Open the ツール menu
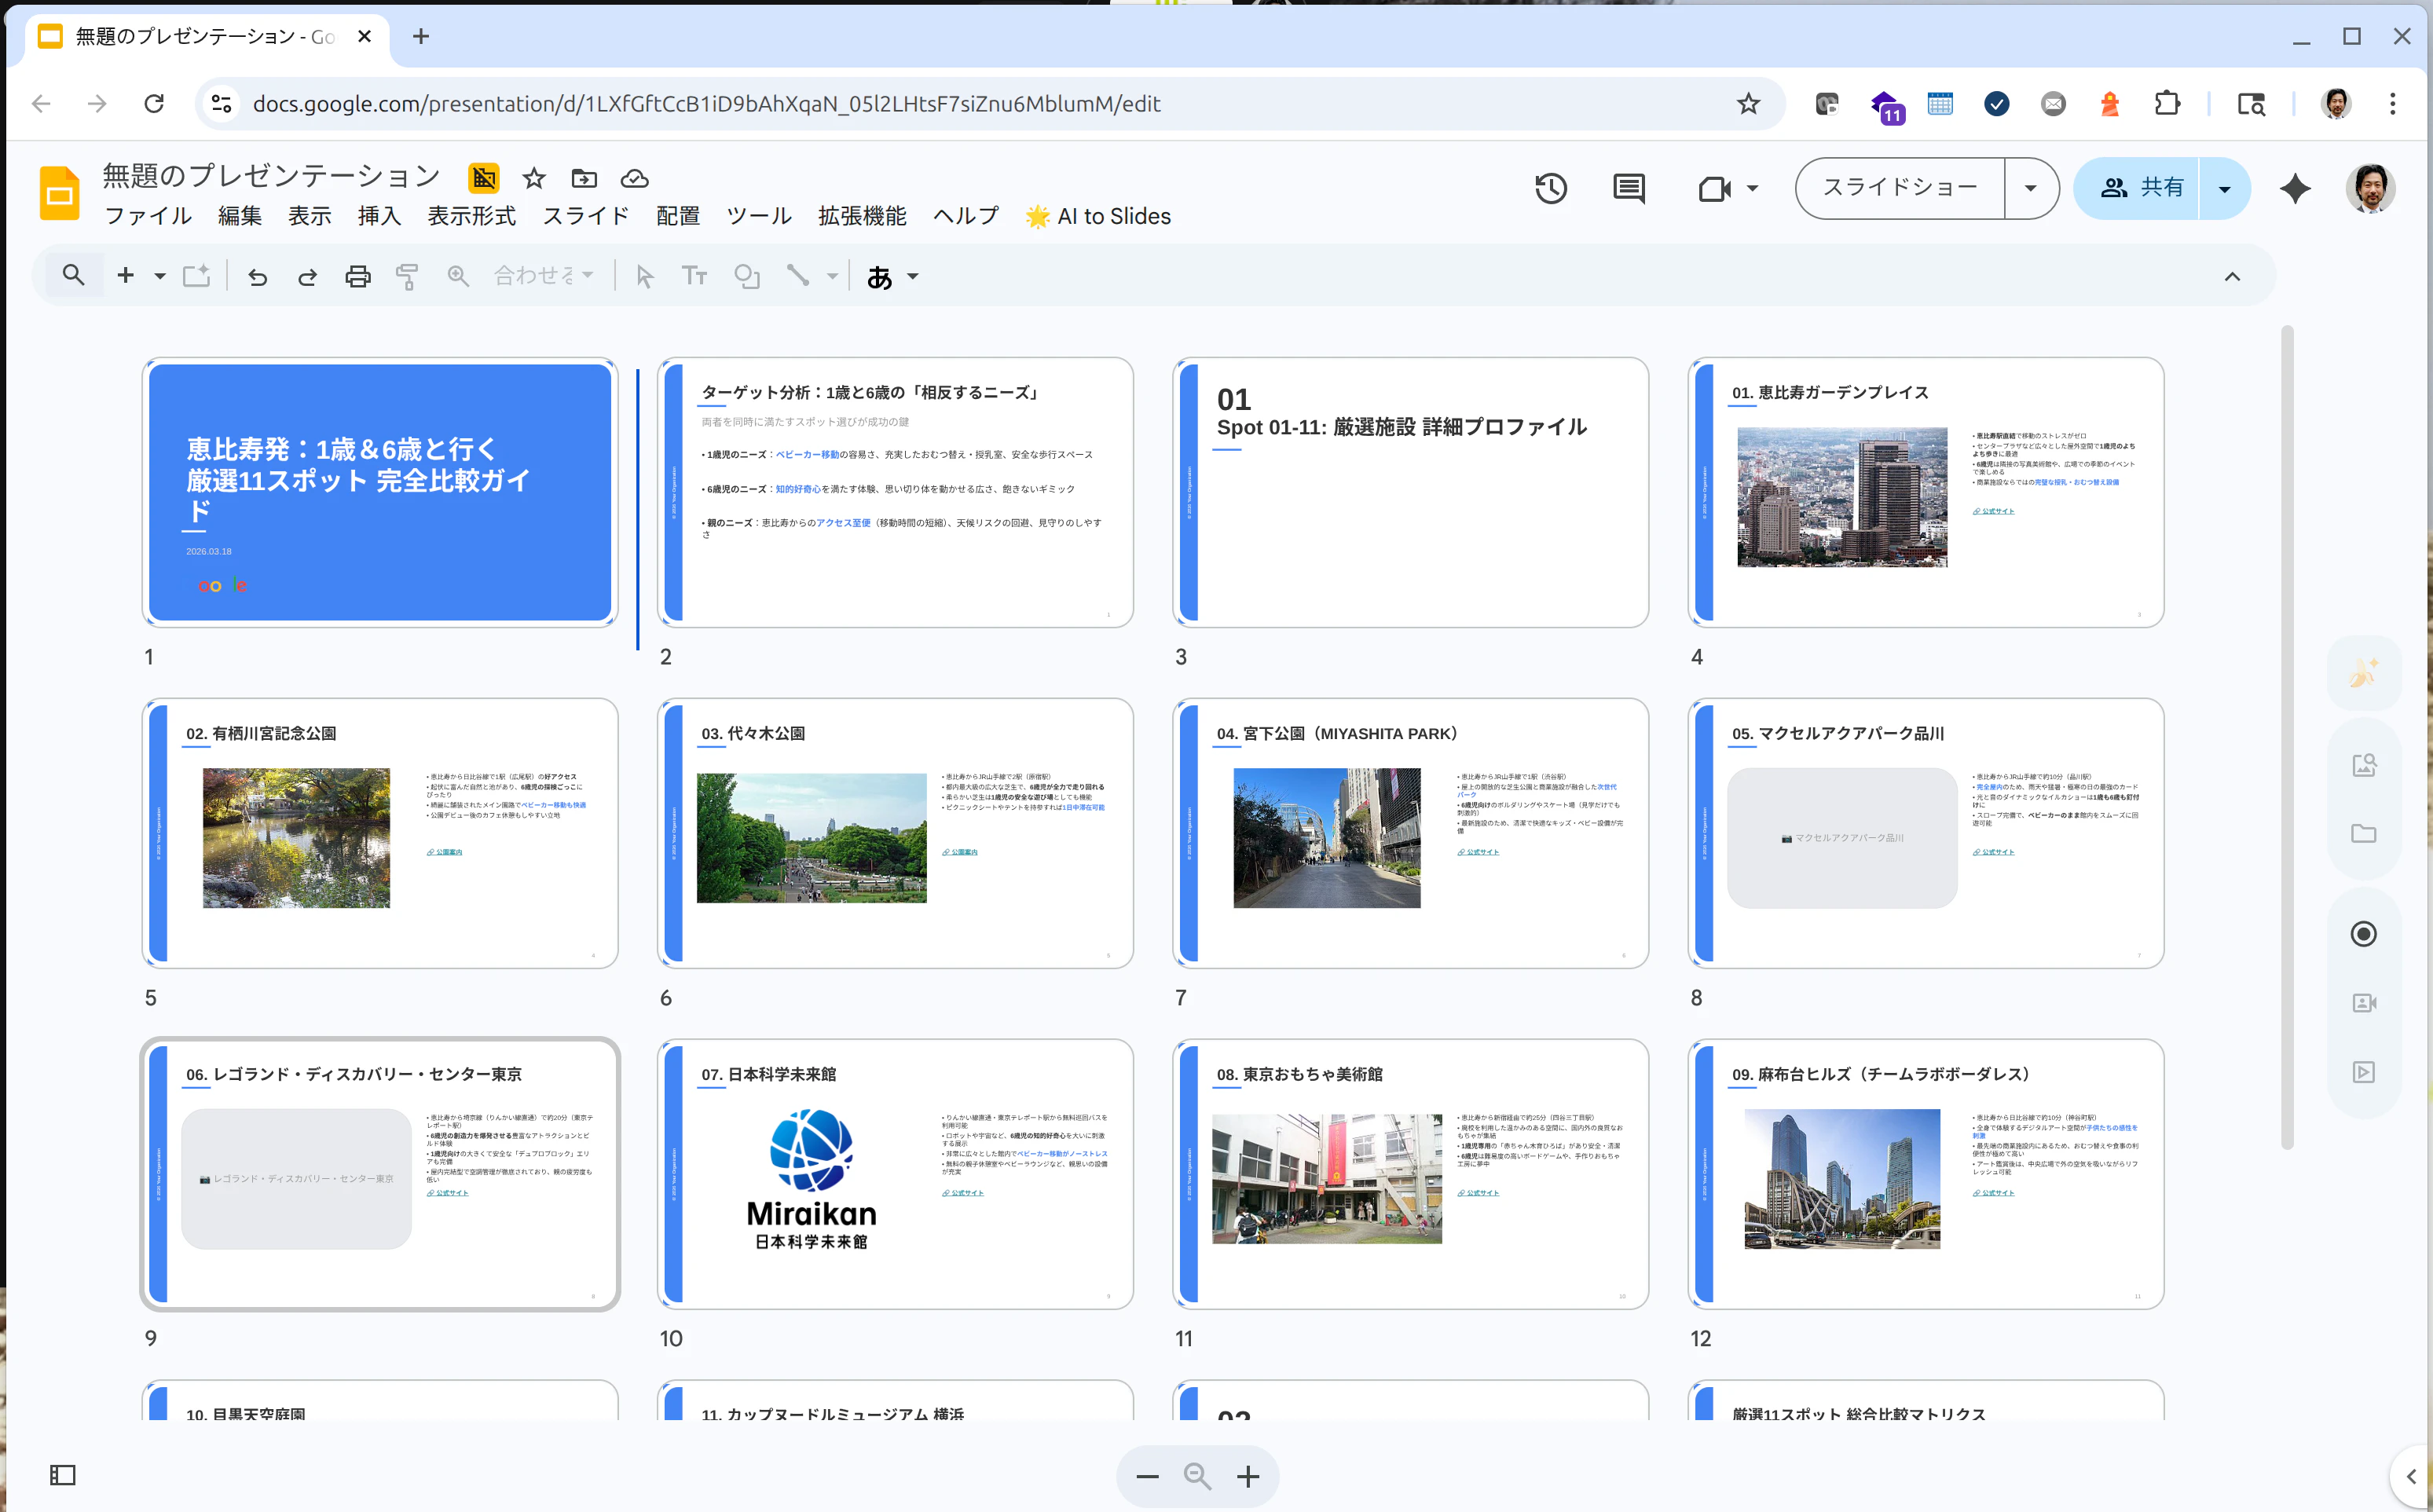 pyautogui.click(x=759, y=216)
